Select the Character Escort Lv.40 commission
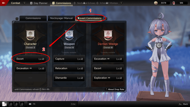This screenshot has height=107, width=190. pos(30,59)
